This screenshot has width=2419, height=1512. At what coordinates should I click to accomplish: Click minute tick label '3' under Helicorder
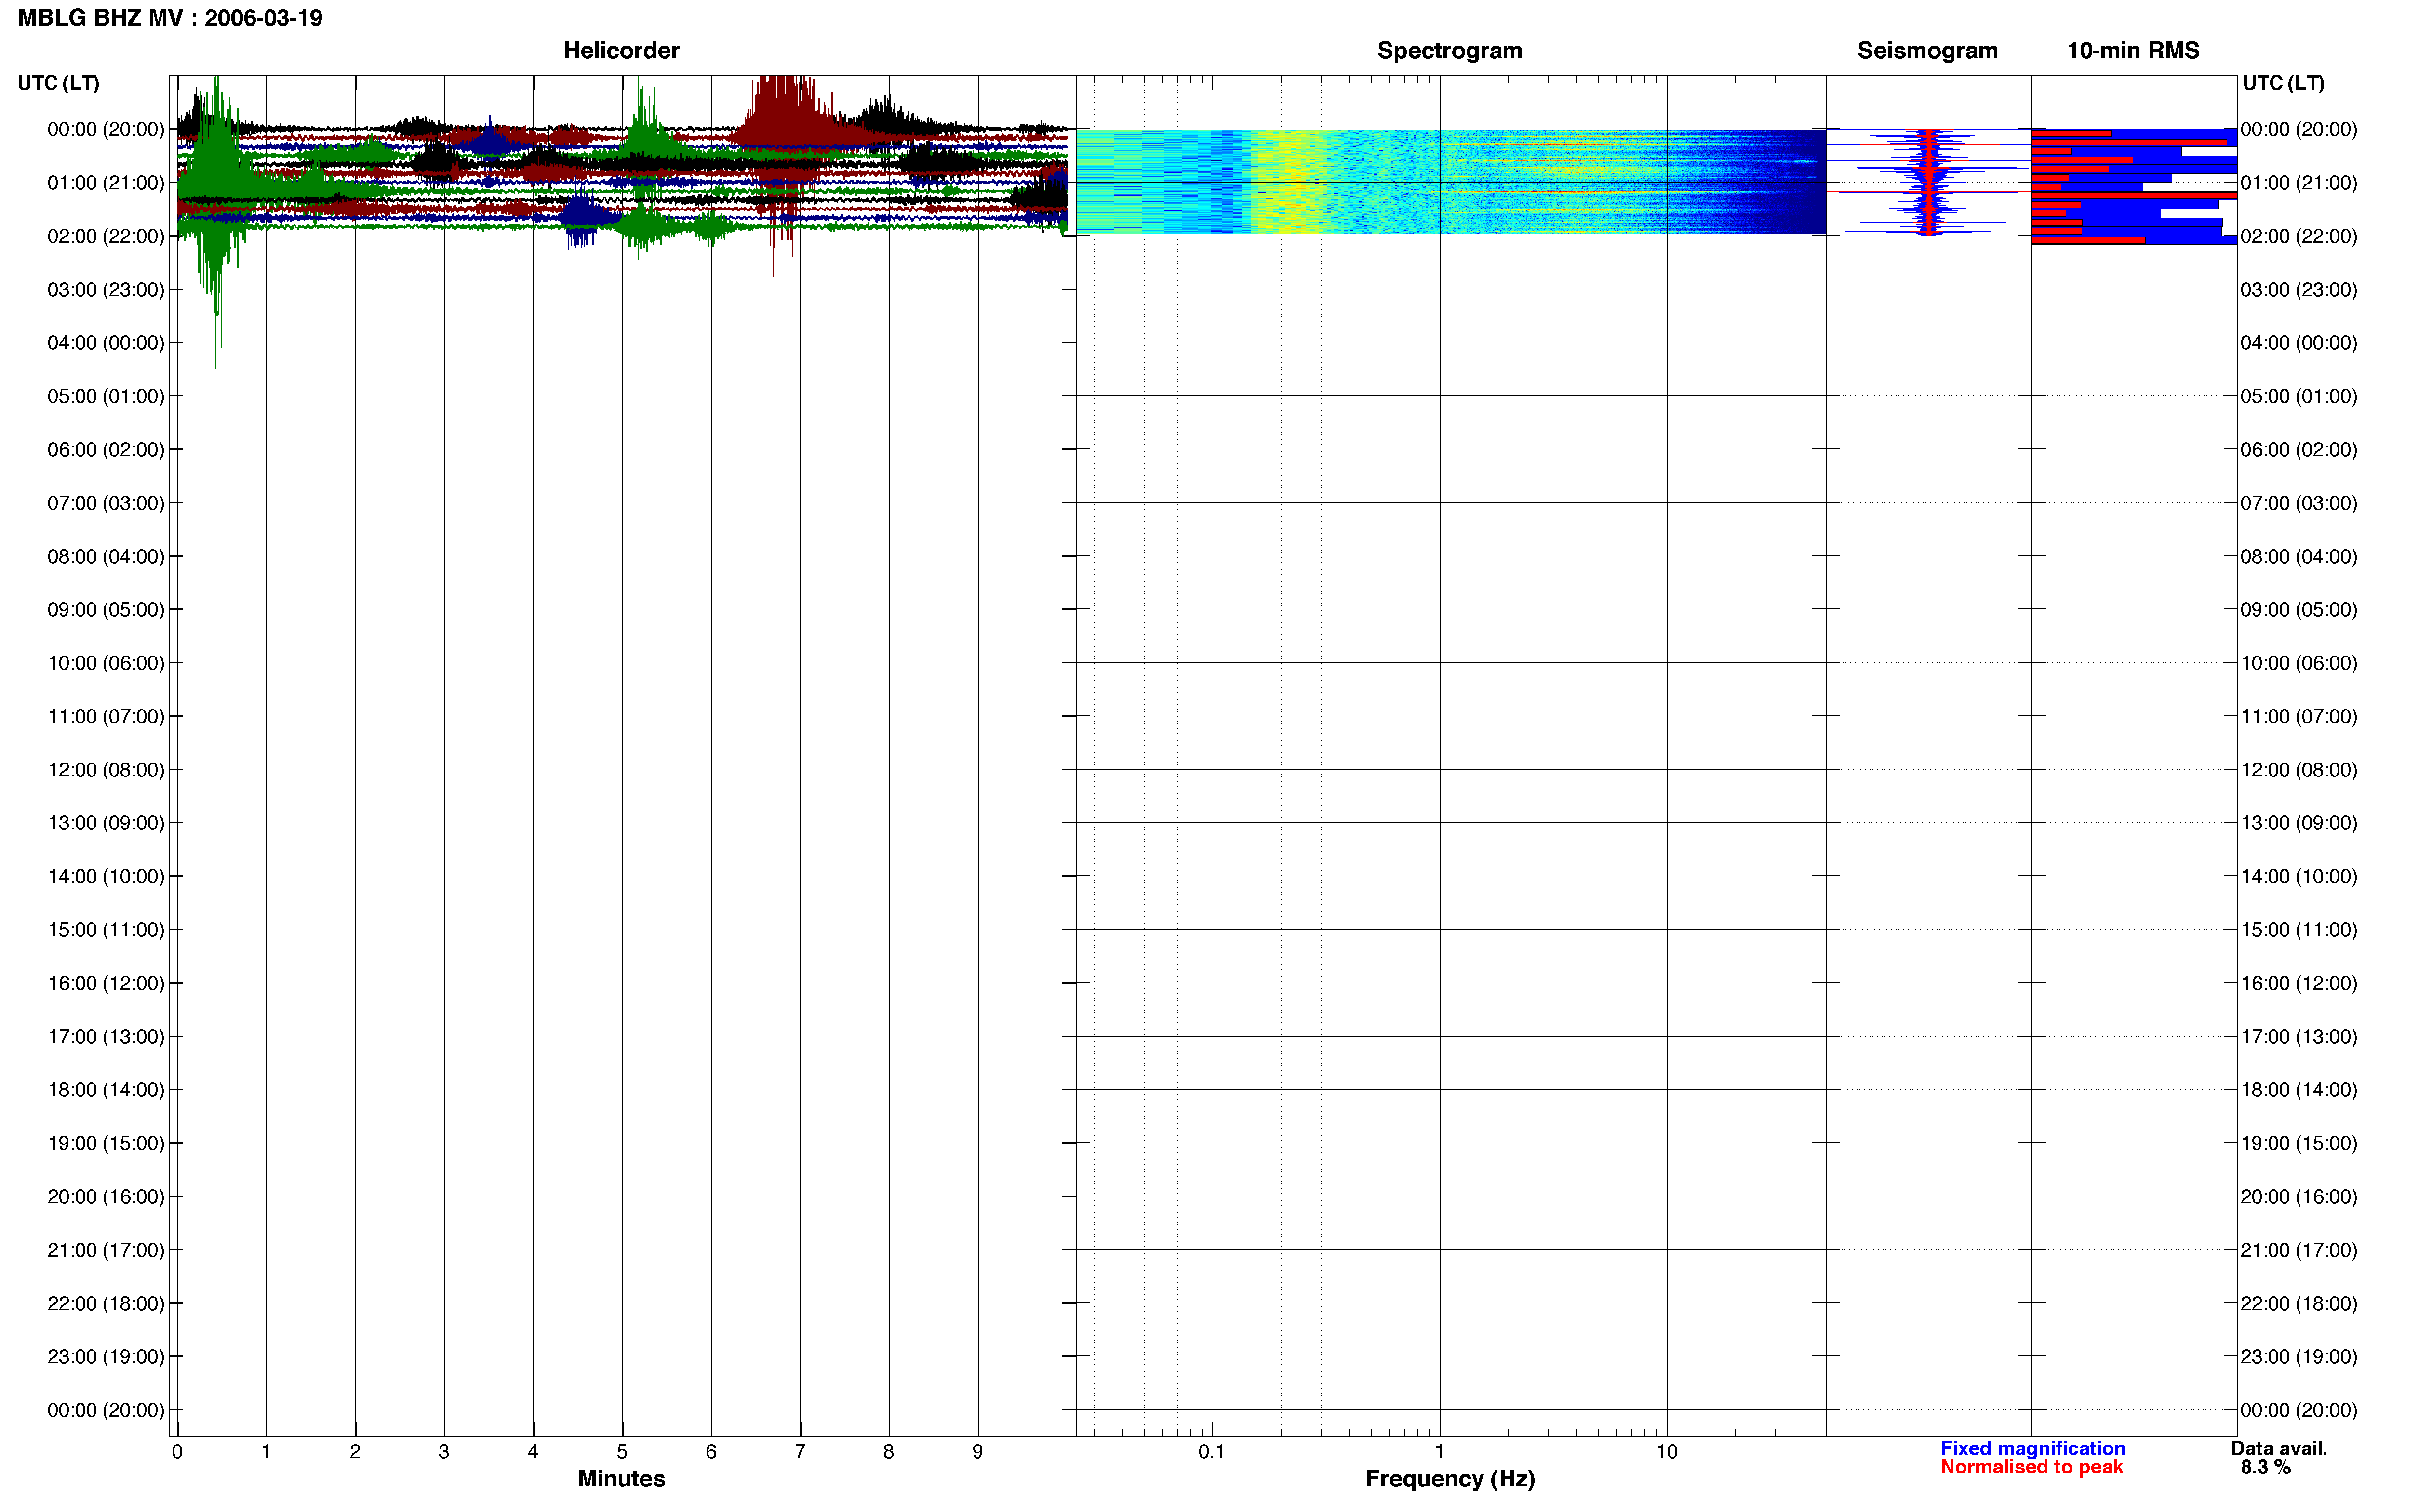tap(444, 1452)
